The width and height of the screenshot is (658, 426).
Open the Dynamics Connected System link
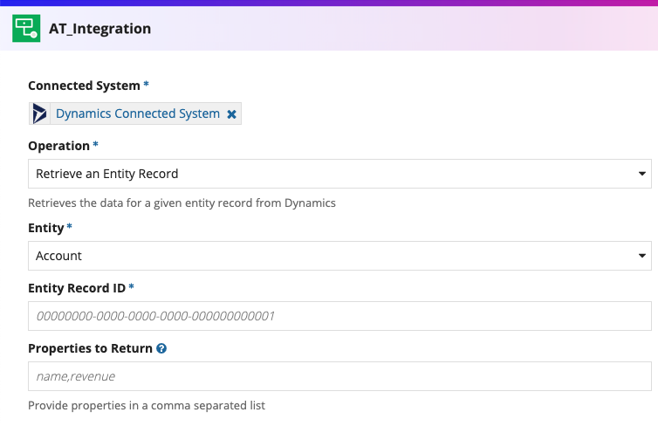tap(138, 113)
